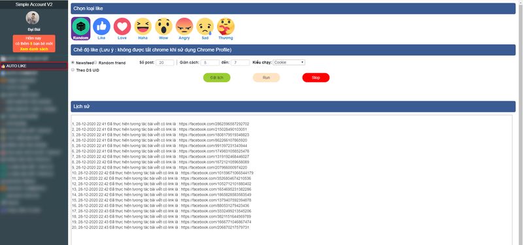Click history entry 2 ending 215028490103051
Viewport: 523px width, 245px height.
click(x=160, y=129)
